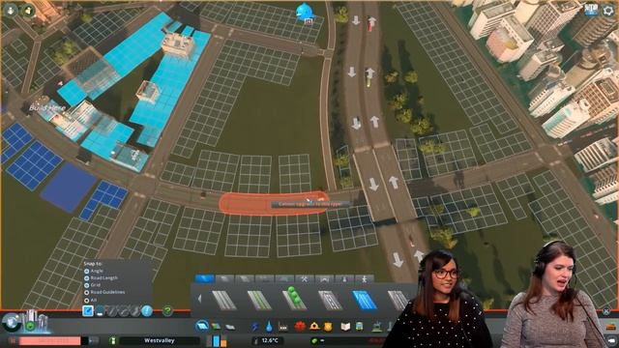Open the Police badge menu
619x348 pixels.
tap(328, 327)
